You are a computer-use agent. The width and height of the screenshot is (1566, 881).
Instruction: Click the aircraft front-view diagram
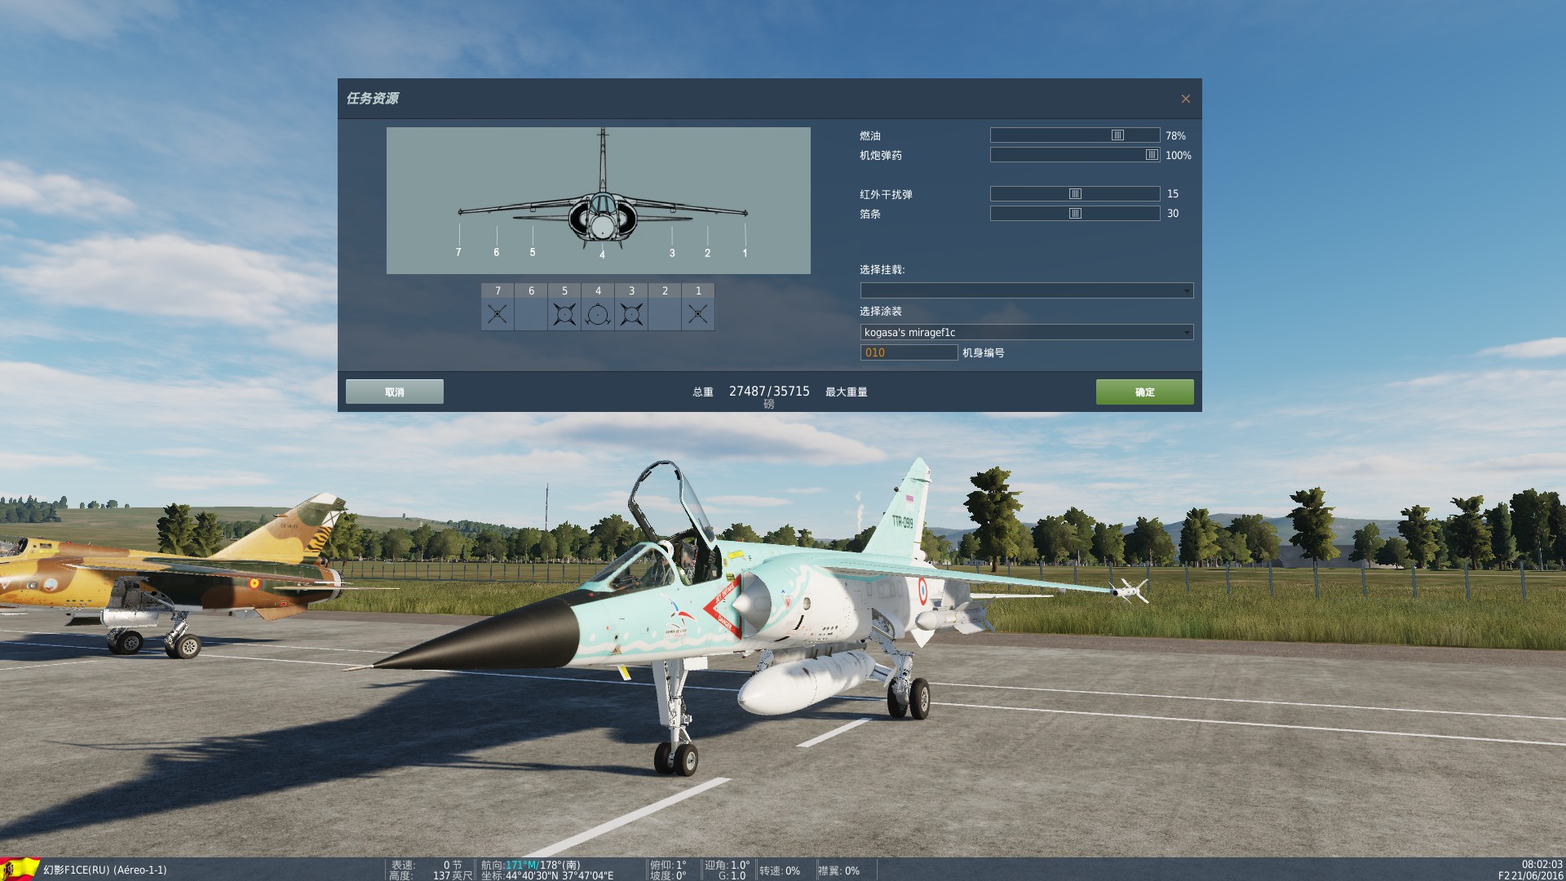599,200
